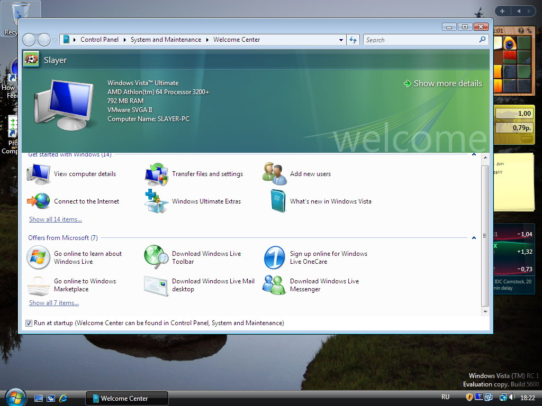The height and width of the screenshot is (406, 542).
Task: Click the vertical scrollbar thumb
Action: coord(485,236)
